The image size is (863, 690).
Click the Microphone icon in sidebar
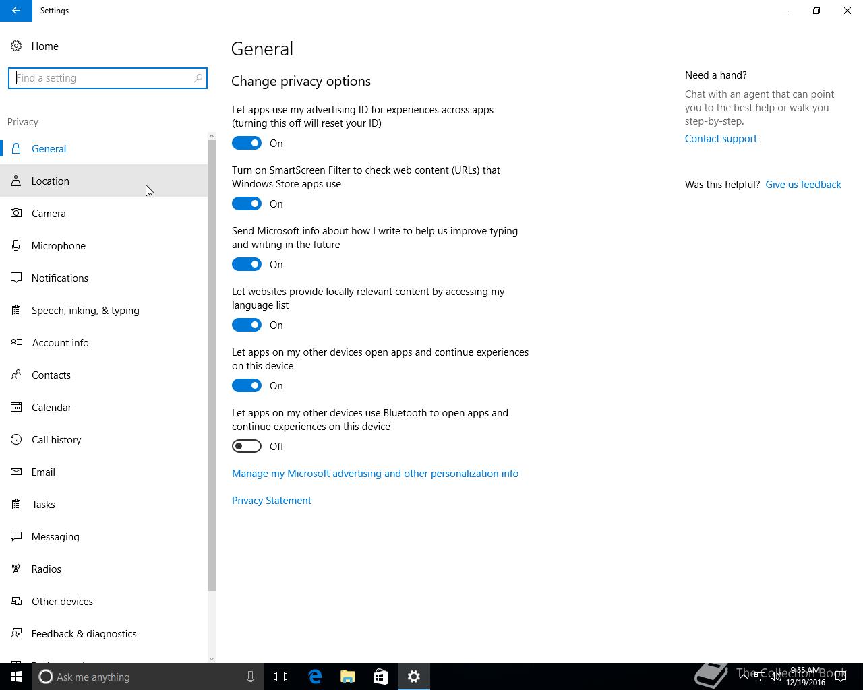pyautogui.click(x=16, y=245)
